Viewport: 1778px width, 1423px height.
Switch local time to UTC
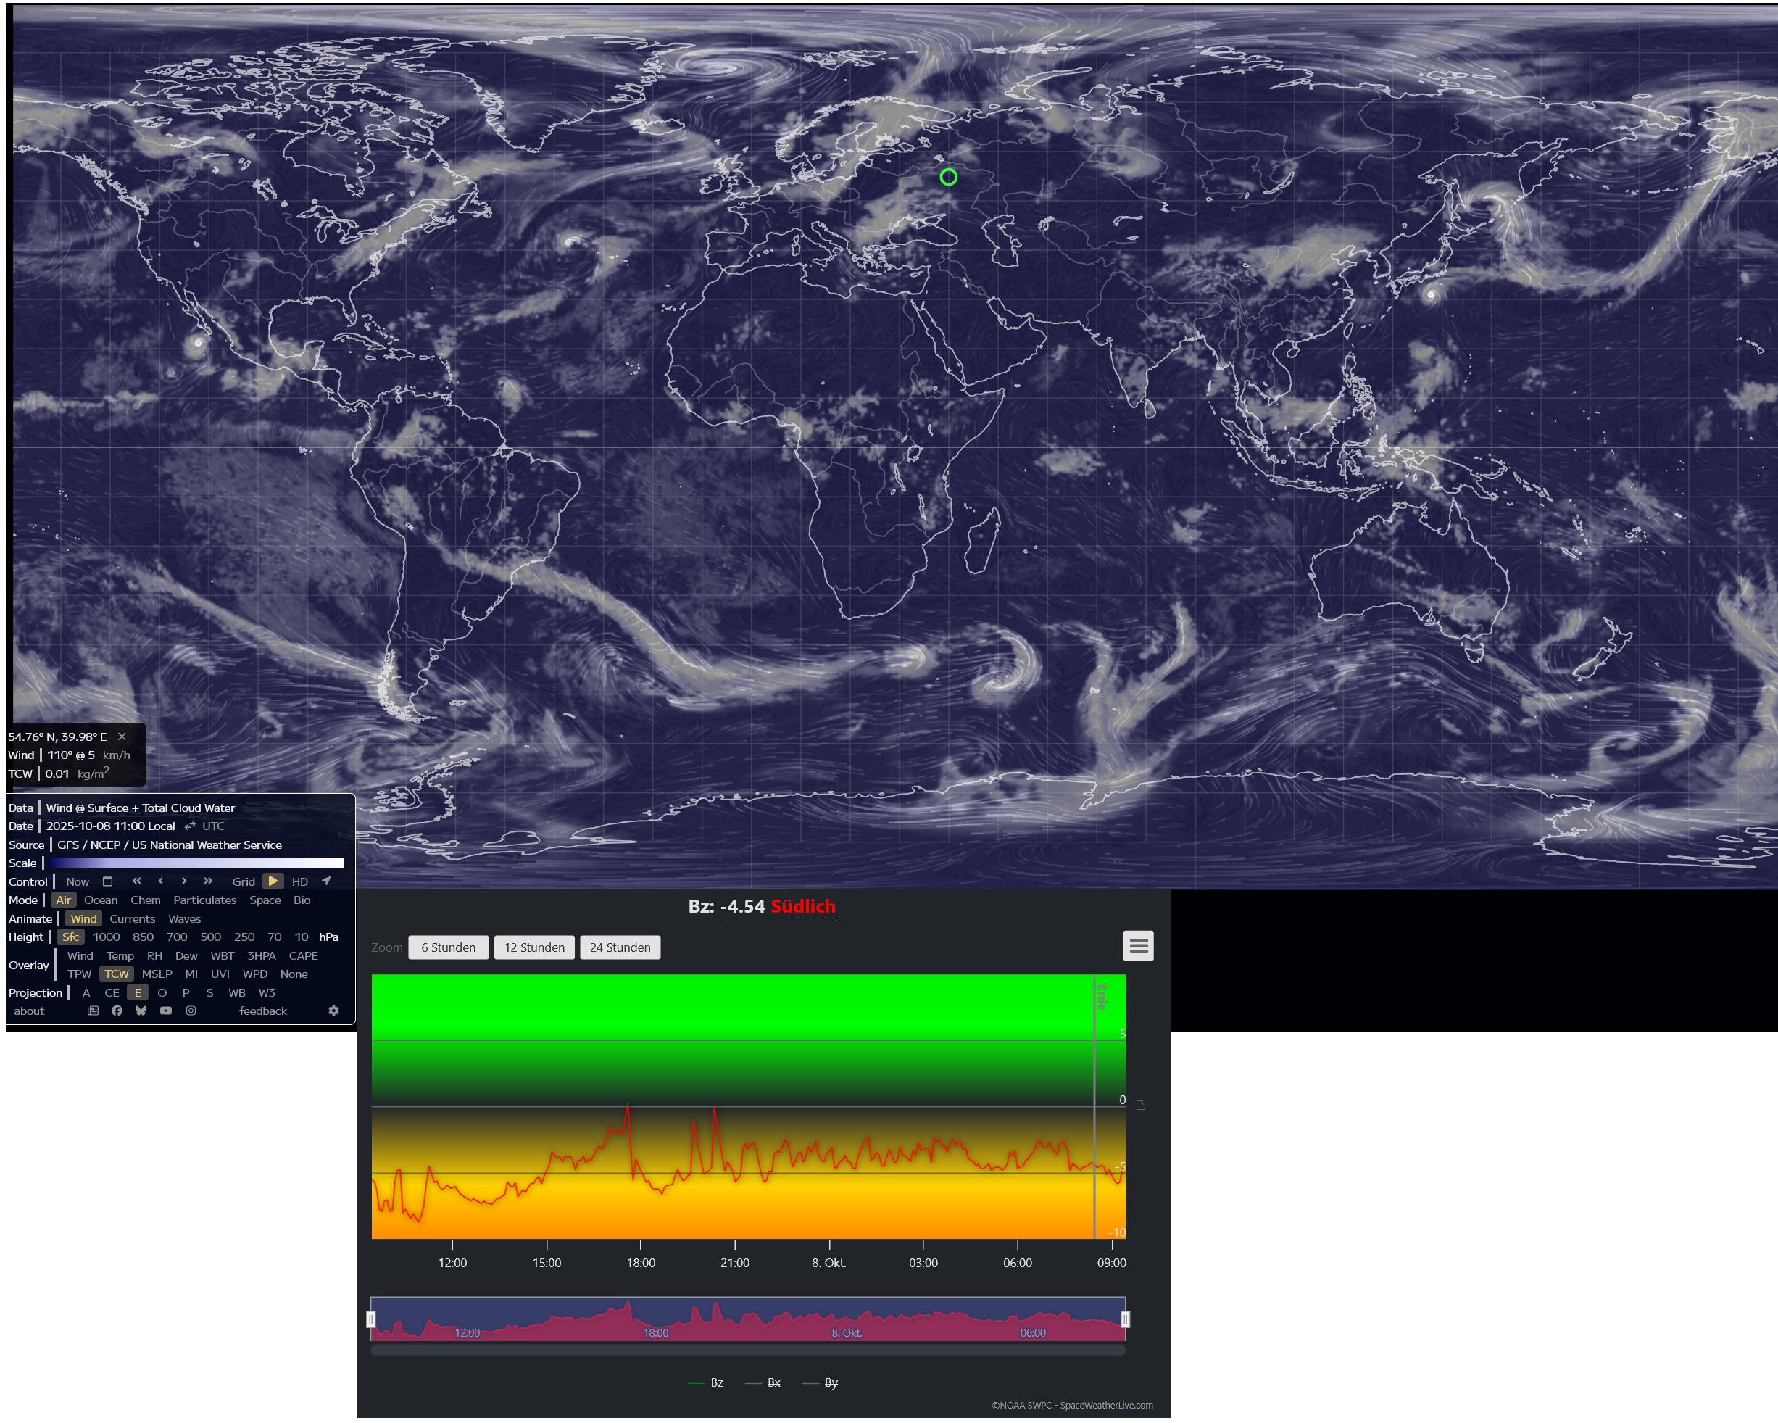point(213,826)
